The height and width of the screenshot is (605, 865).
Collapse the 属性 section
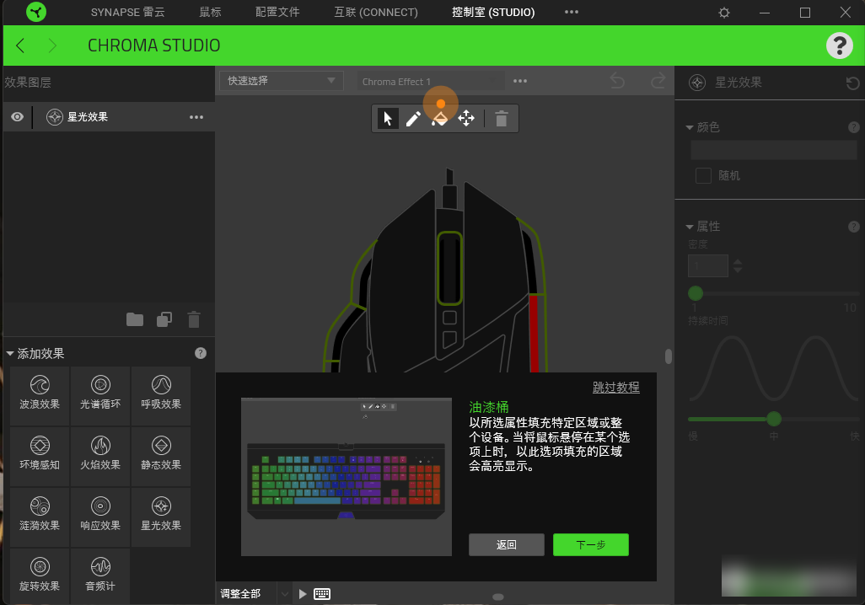pyautogui.click(x=690, y=227)
